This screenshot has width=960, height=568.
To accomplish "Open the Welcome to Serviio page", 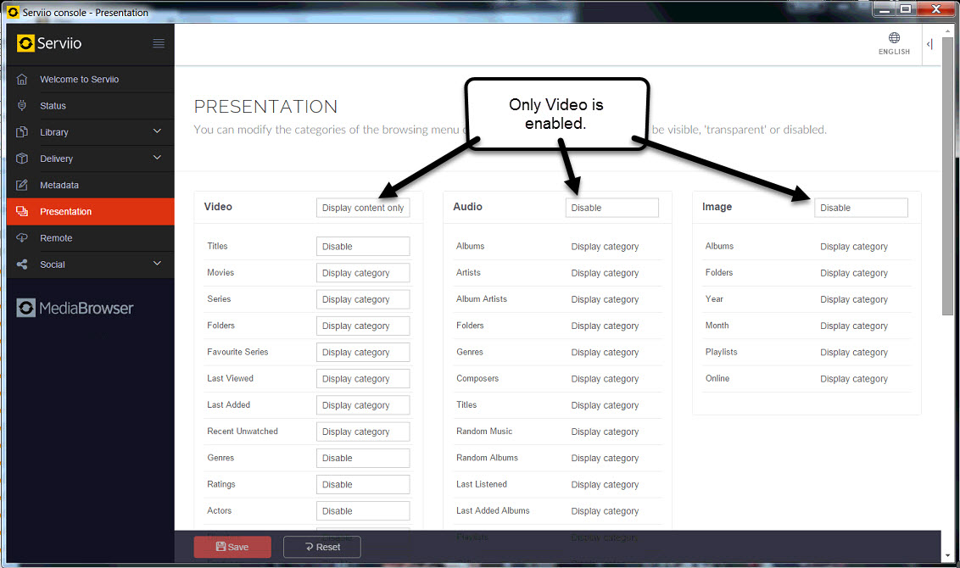I will 79,80.
